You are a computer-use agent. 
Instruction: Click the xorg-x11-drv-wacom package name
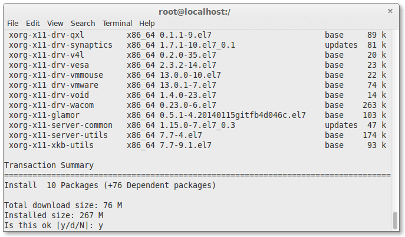[x=51, y=105]
